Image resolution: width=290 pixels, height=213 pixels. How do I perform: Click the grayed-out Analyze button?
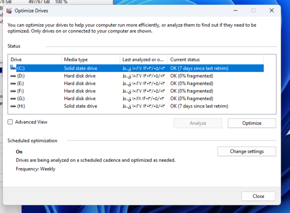(198, 123)
